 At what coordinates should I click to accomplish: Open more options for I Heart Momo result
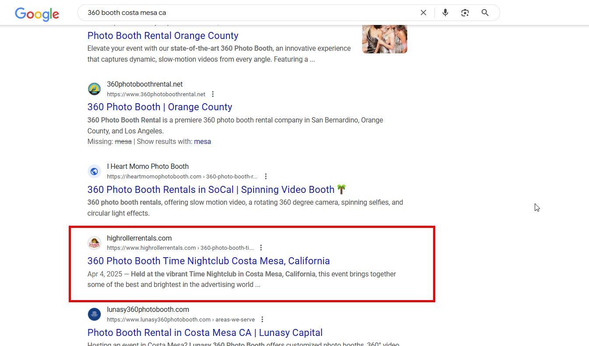pos(266,176)
